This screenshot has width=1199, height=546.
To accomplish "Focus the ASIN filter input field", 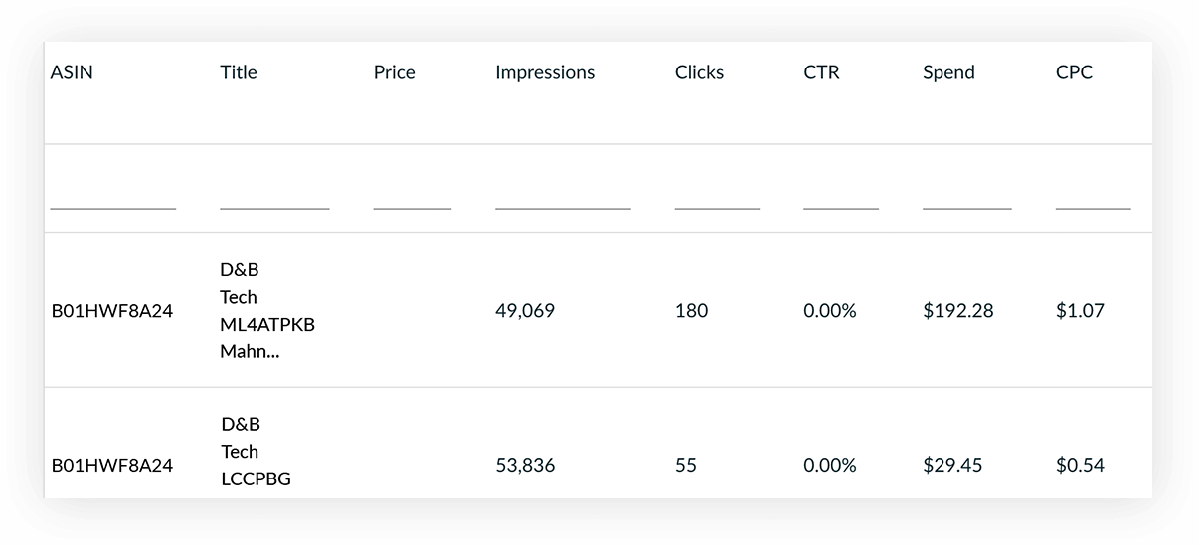I will [112, 197].
